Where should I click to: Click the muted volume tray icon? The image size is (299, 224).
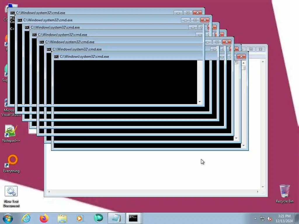[x=270, y=219]
